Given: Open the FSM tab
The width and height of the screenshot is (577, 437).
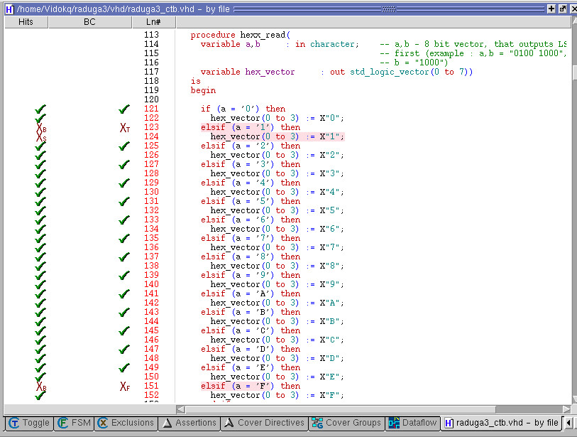Looking at the screenshot, I should tap(74, 423).
